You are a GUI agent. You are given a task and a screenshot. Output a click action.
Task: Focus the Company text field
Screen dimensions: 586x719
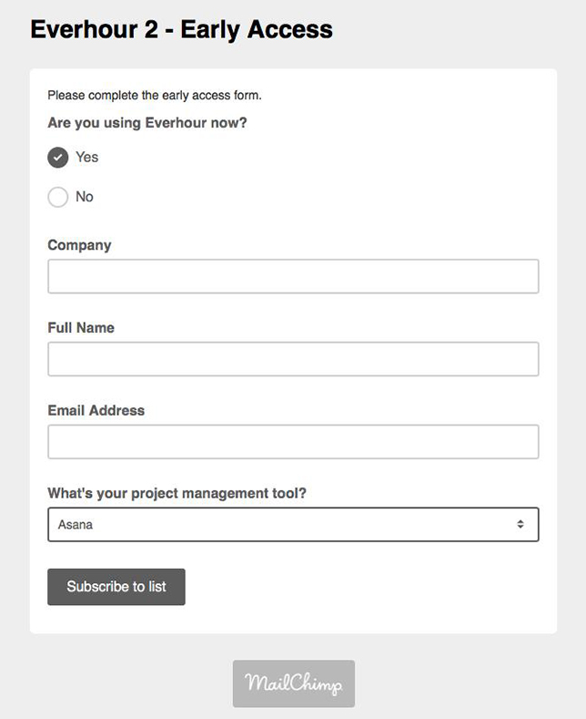click(x=293, y=276)
